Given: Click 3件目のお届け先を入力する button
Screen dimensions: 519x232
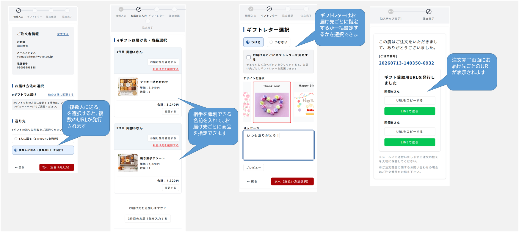Looking at the screenshot, I should [x=148, y=219].
